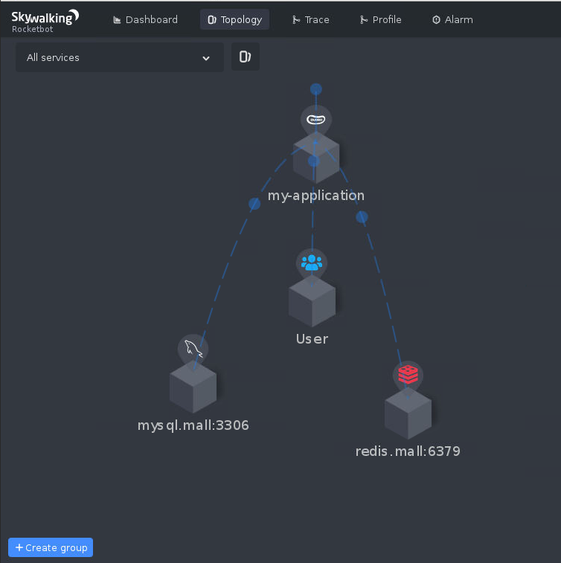The height and width of the screenshot is (563, 561).
Task: Select the redis.mall:6379 node cube
Action: (x=408, y=414)
